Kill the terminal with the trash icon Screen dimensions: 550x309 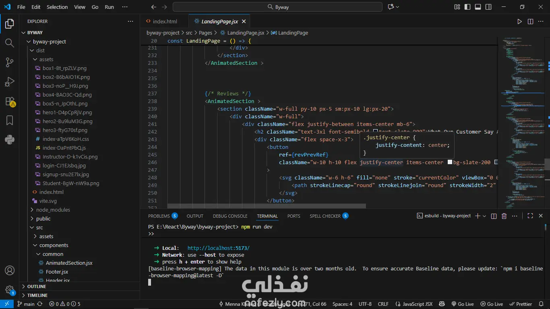[x=504, y=216]
